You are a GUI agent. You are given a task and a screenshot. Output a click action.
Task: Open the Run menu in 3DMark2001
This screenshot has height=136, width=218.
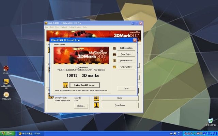tap(57, 27)
